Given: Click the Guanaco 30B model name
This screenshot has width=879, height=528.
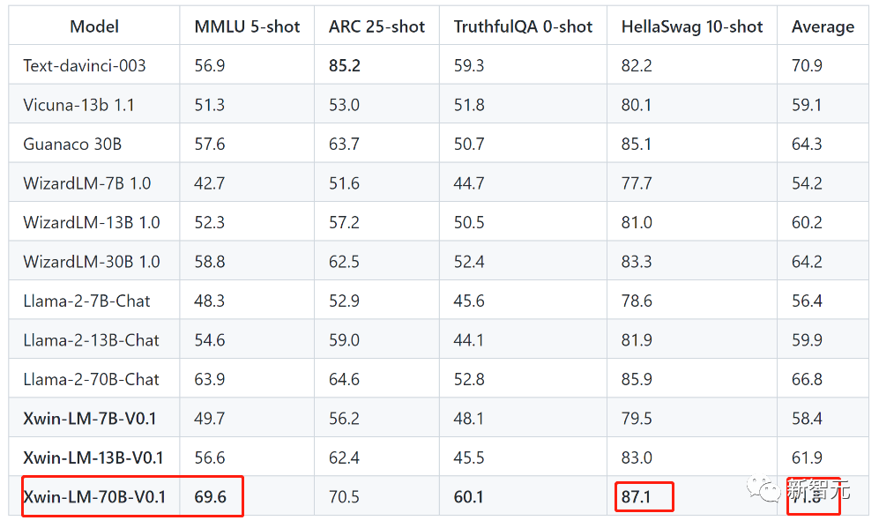Looking at the screenshot, I should point(72,144).
